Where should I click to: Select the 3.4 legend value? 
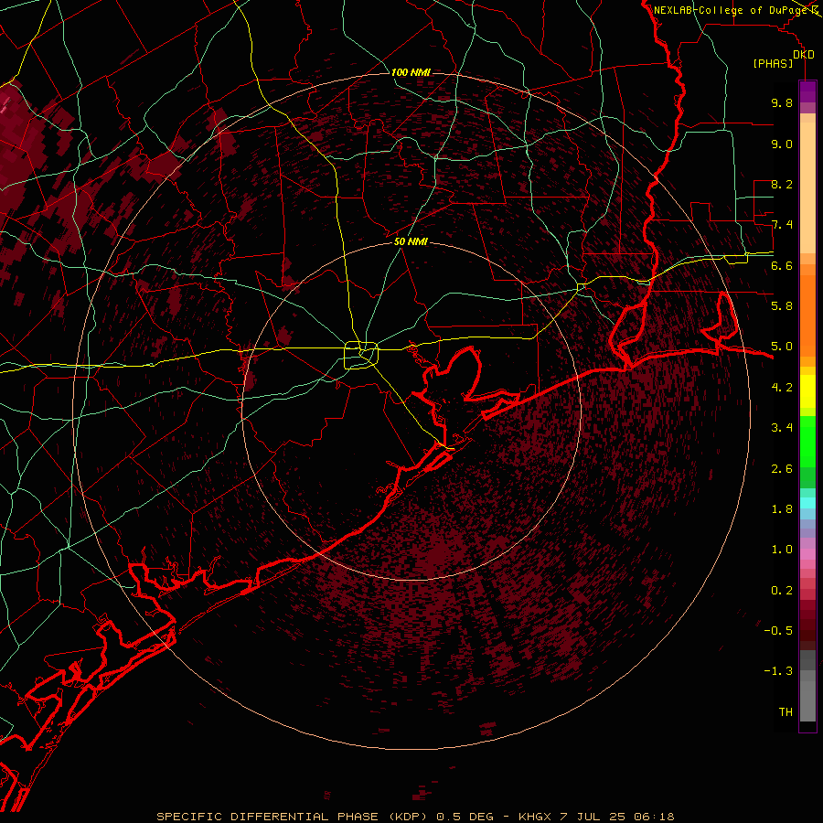[782, 428]
